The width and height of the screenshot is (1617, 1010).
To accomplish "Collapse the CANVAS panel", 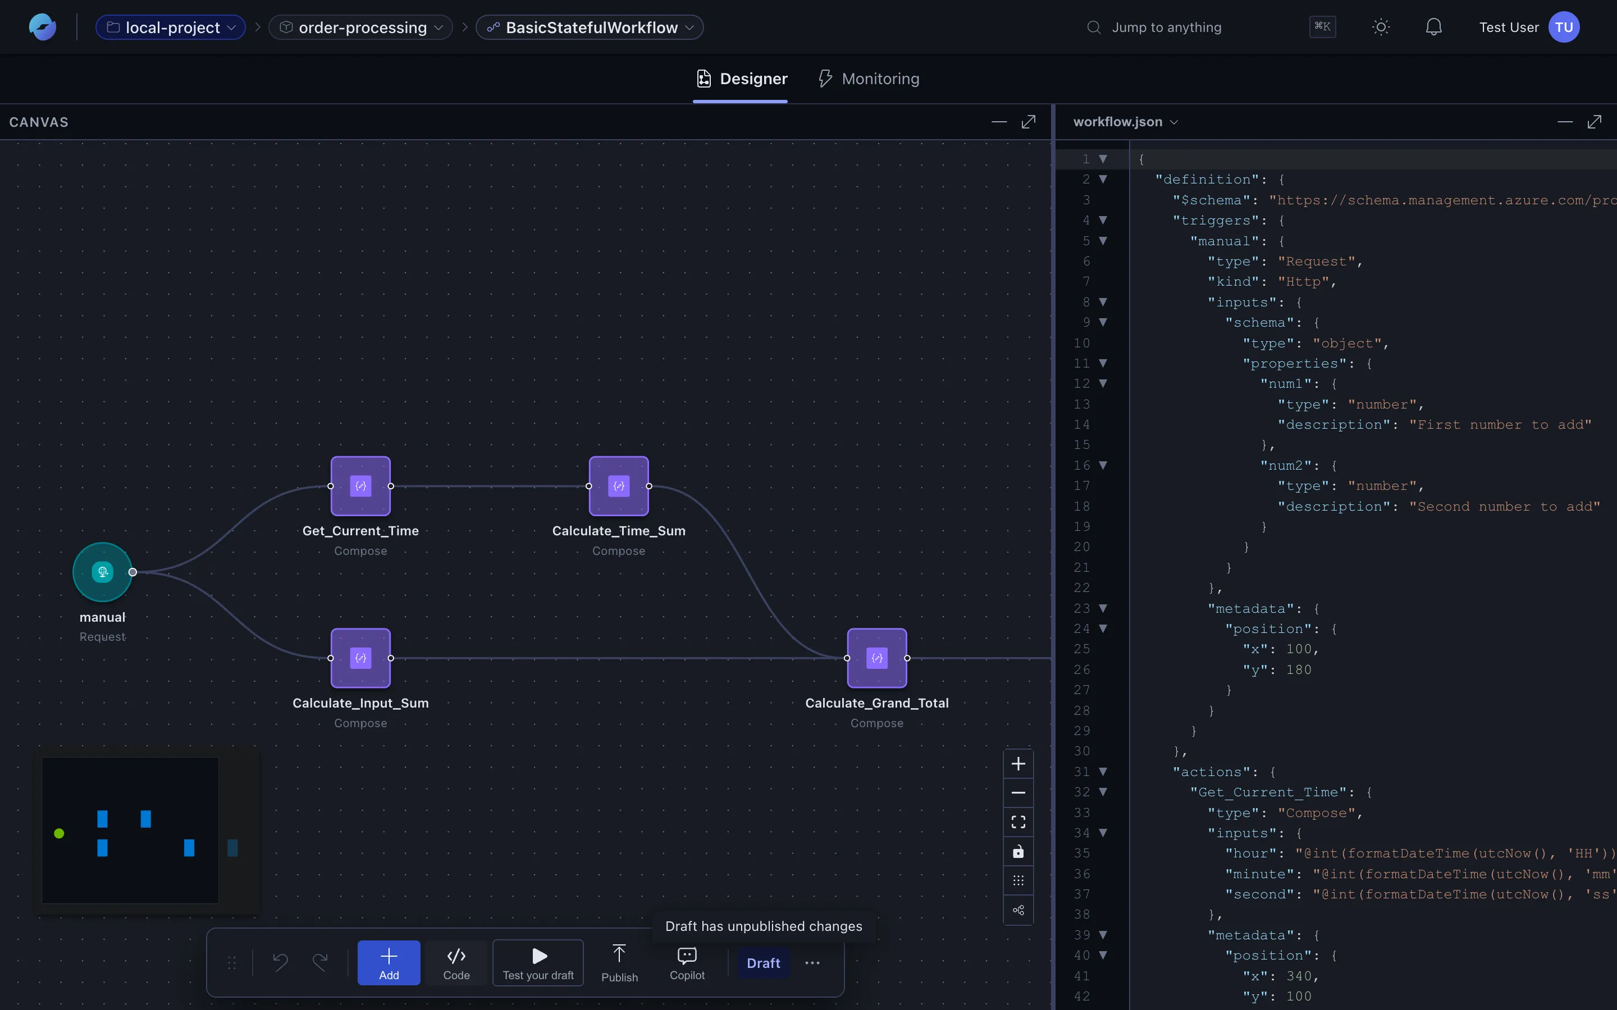I will (x=999, y=122).
